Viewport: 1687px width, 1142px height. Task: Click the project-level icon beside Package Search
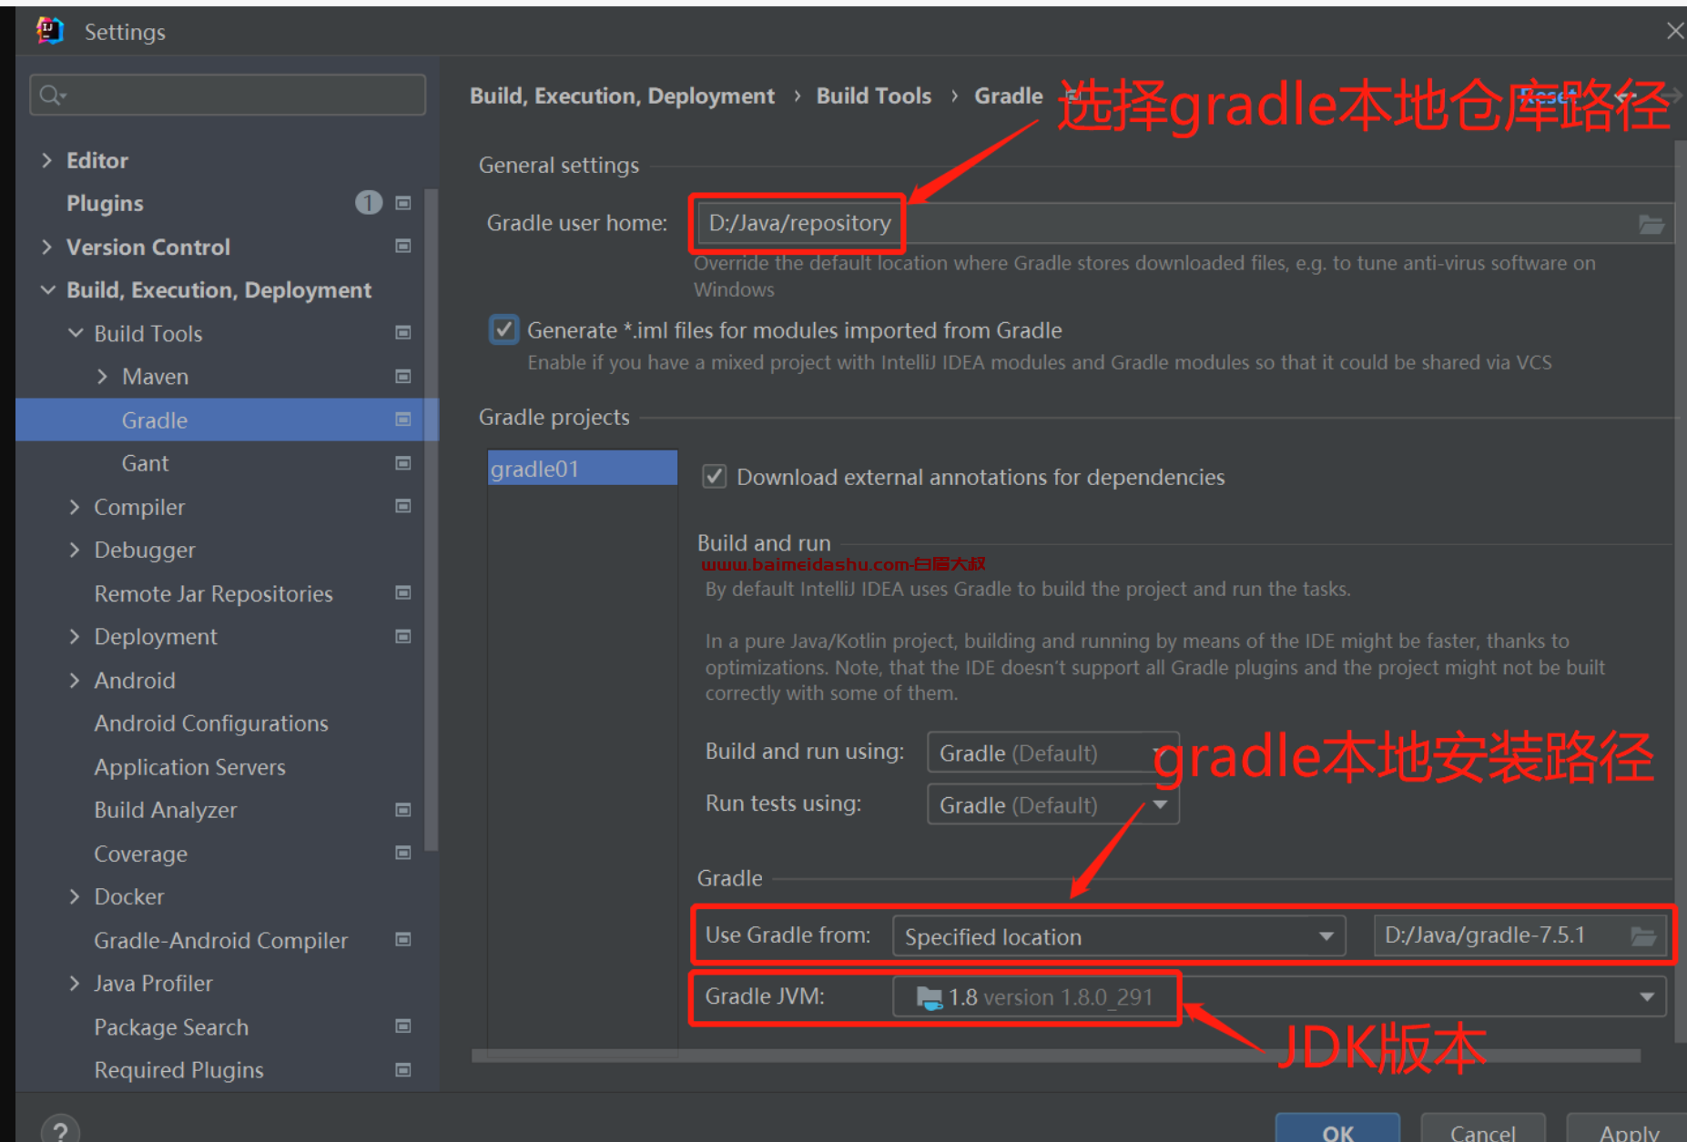point(403,1026)
